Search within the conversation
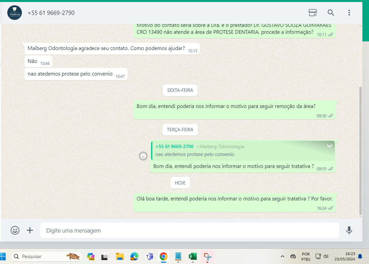369x264 pixels. (331, 13)
